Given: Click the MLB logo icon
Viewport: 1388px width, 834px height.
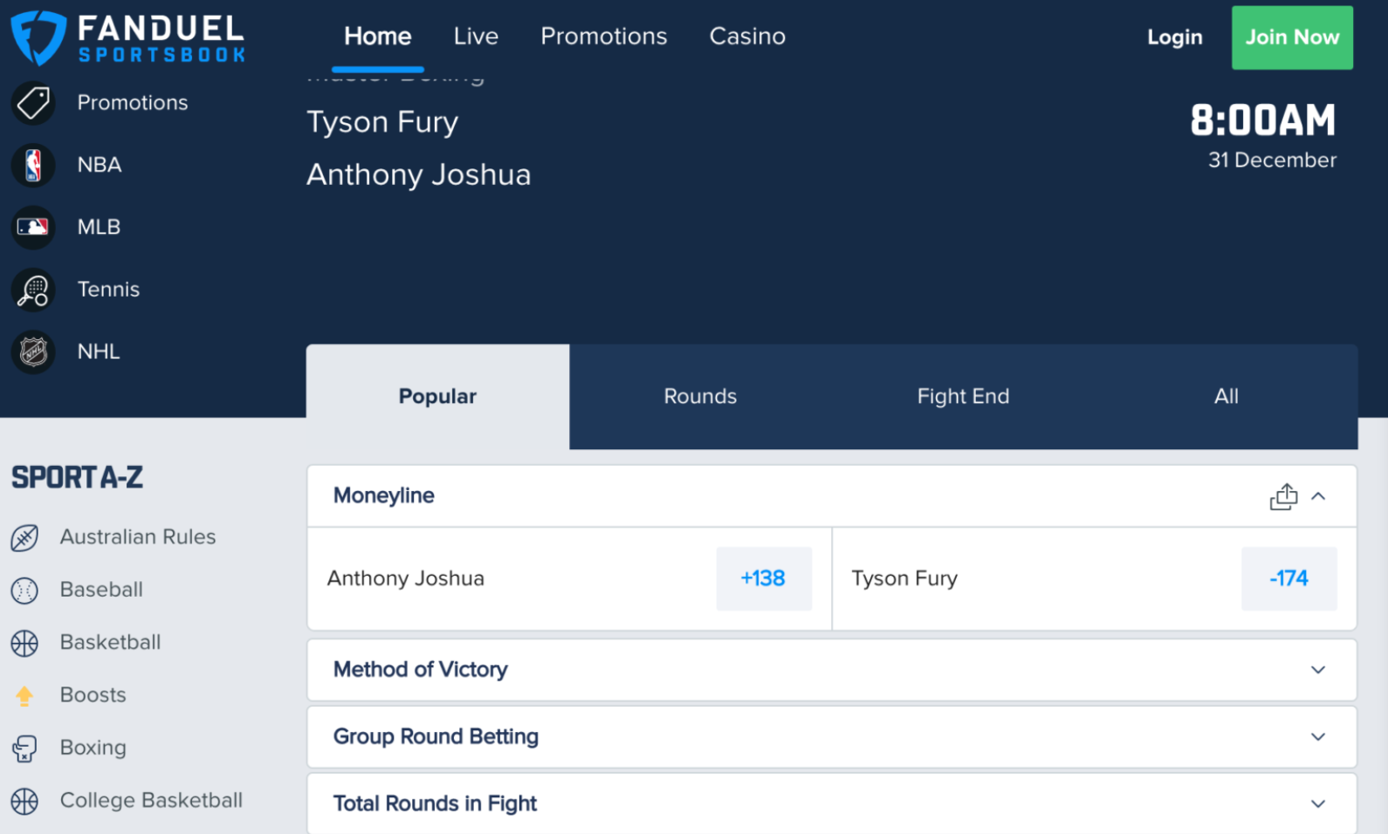Looking at the screenshot, I should click(33, 228).
